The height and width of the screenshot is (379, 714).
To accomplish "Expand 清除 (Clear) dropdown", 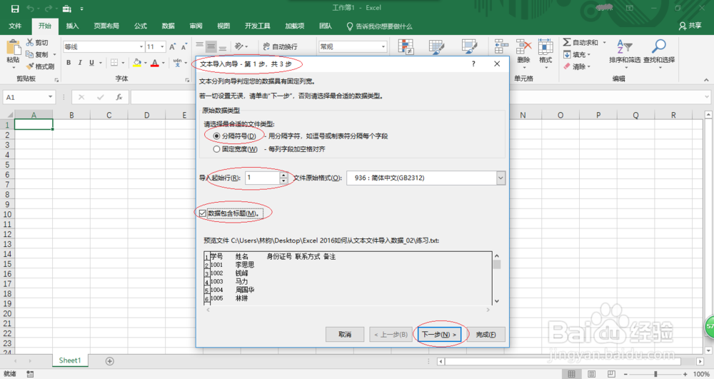I will tap(589, 67).
